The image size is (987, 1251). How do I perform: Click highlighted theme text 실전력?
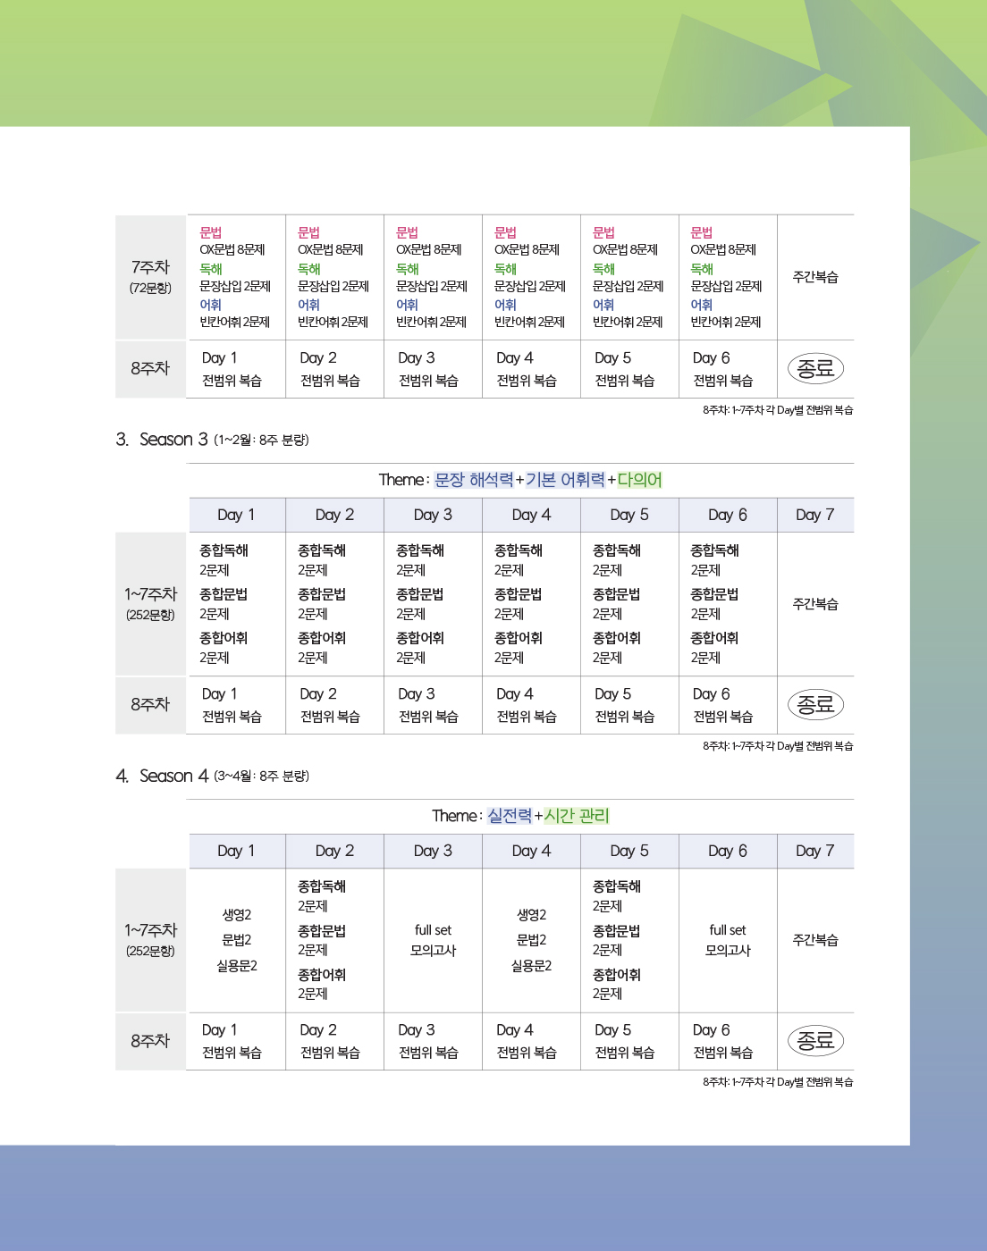tap(510, 816)
